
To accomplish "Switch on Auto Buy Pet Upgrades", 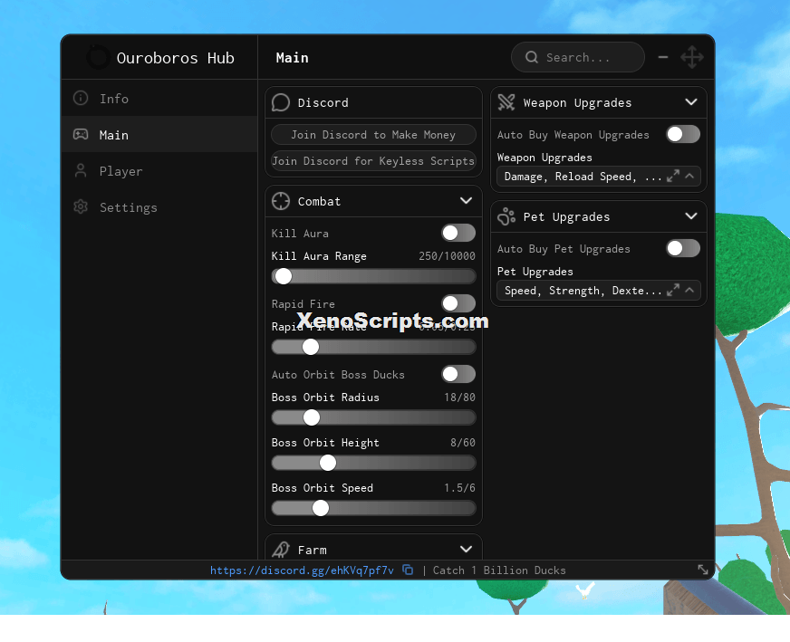I will coord(683,248).
